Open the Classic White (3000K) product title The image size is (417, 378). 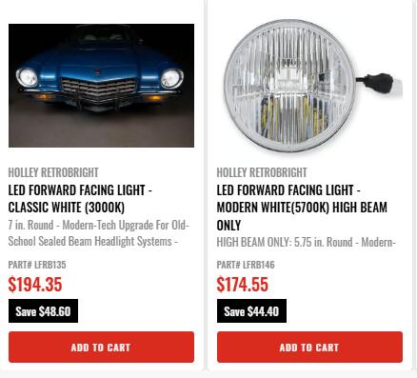tap(80, 199)
